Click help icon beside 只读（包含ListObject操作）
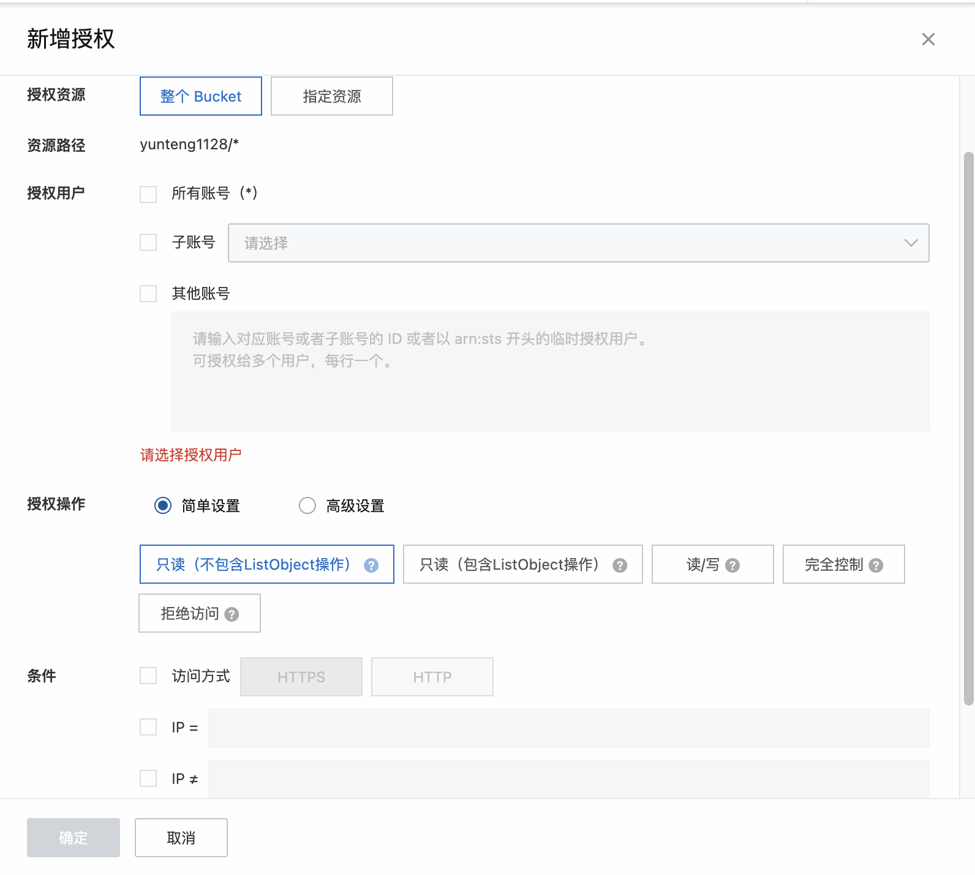975x875 pixels. 620,565
